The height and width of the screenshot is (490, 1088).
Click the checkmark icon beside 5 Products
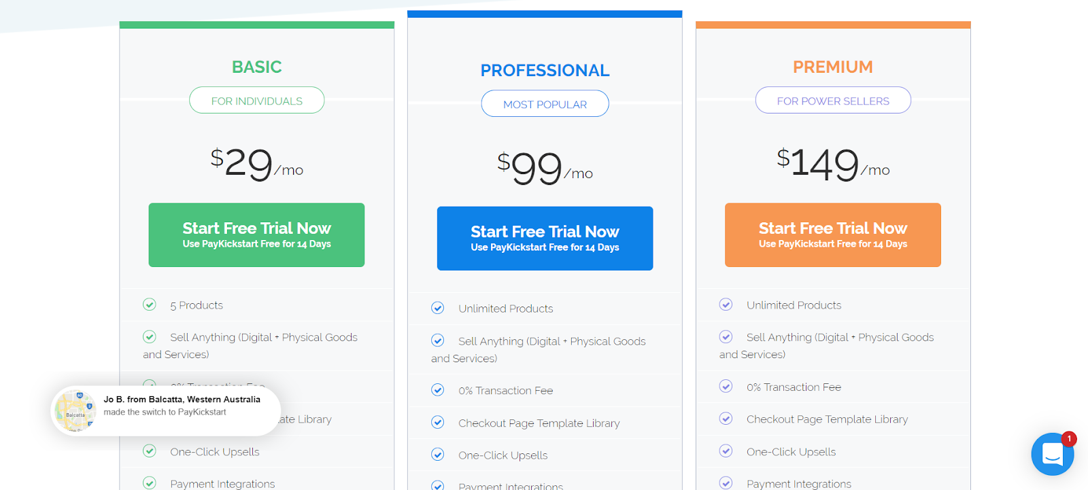pos(150,304)
